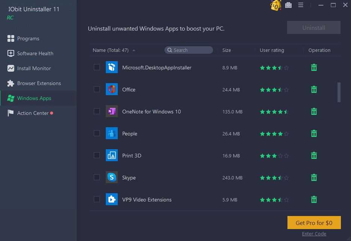Uninstall Skype via its trash icon
The image size is (351, 241).
coord(314,177)
